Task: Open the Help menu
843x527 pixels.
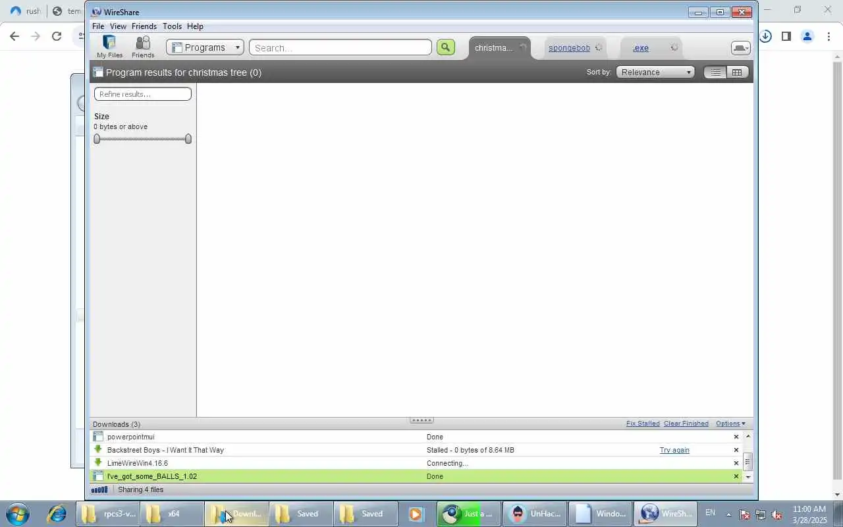Action: (195, 26)
